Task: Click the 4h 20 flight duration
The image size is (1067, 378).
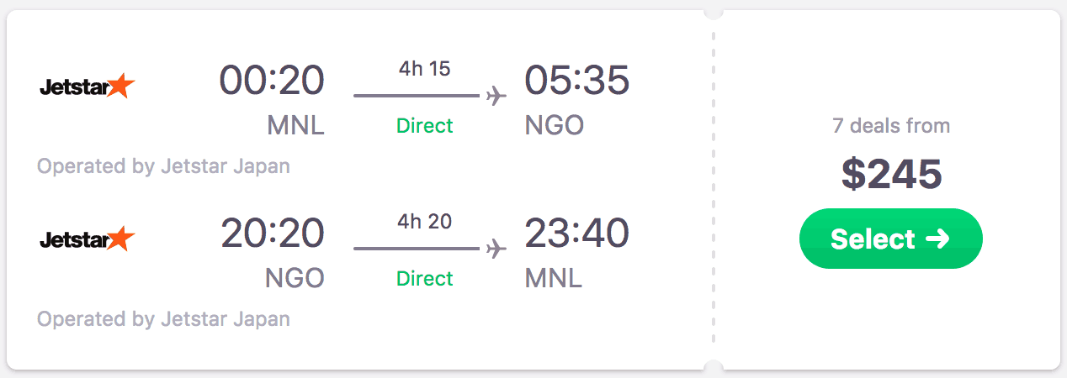Action: (424, 222)
